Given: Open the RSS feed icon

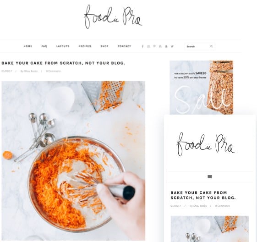Looking at the screenshot, I should [x=160, y=46].
